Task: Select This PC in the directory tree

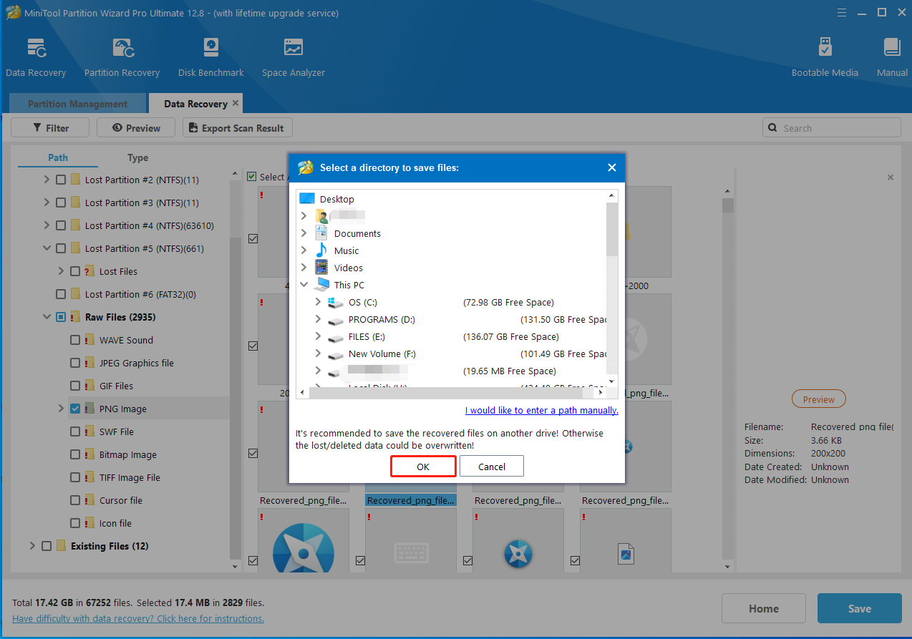Action: tap(349, 285)
